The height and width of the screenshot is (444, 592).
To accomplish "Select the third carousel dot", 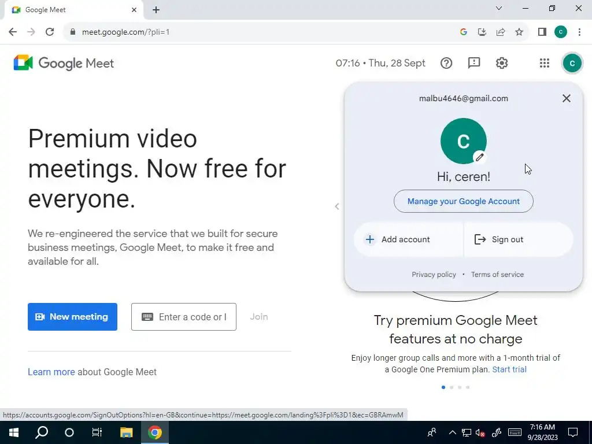I will pos(460,387).
